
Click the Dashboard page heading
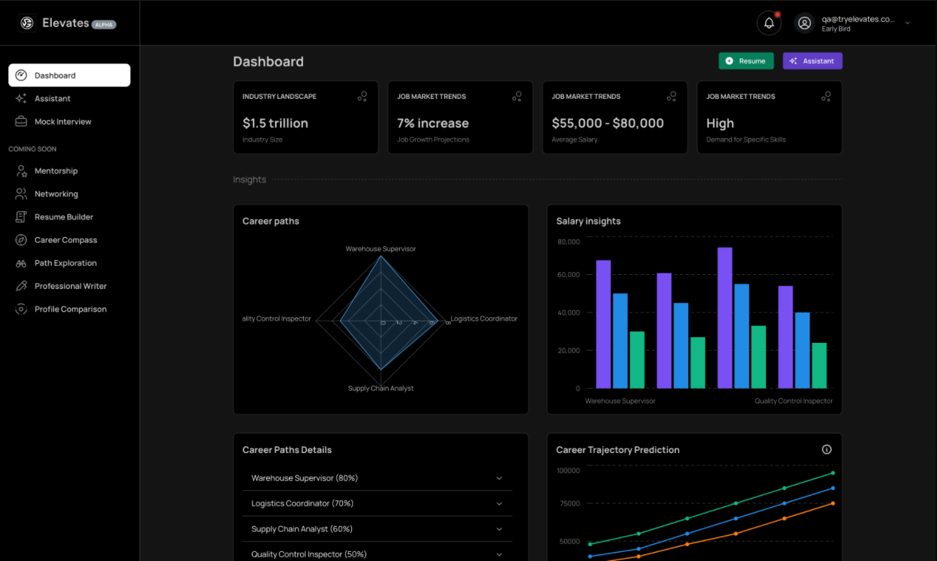point(268,62)
